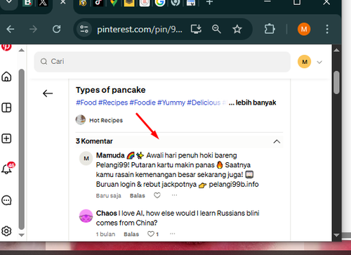Create a new pin with plus icon
Screen dimensions: 351x255
tap(6, 138)
